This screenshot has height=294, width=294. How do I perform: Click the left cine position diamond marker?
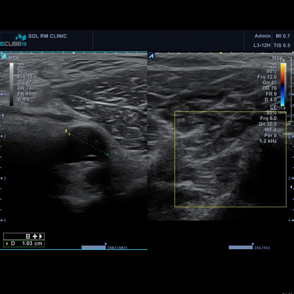pos(106,244)
